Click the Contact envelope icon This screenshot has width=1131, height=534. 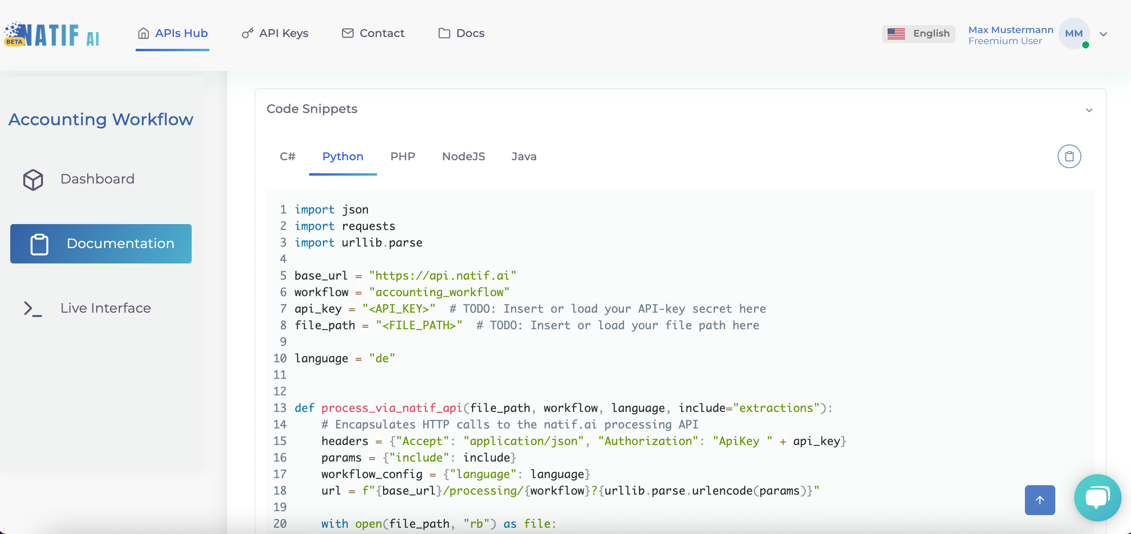coord(347,33)
